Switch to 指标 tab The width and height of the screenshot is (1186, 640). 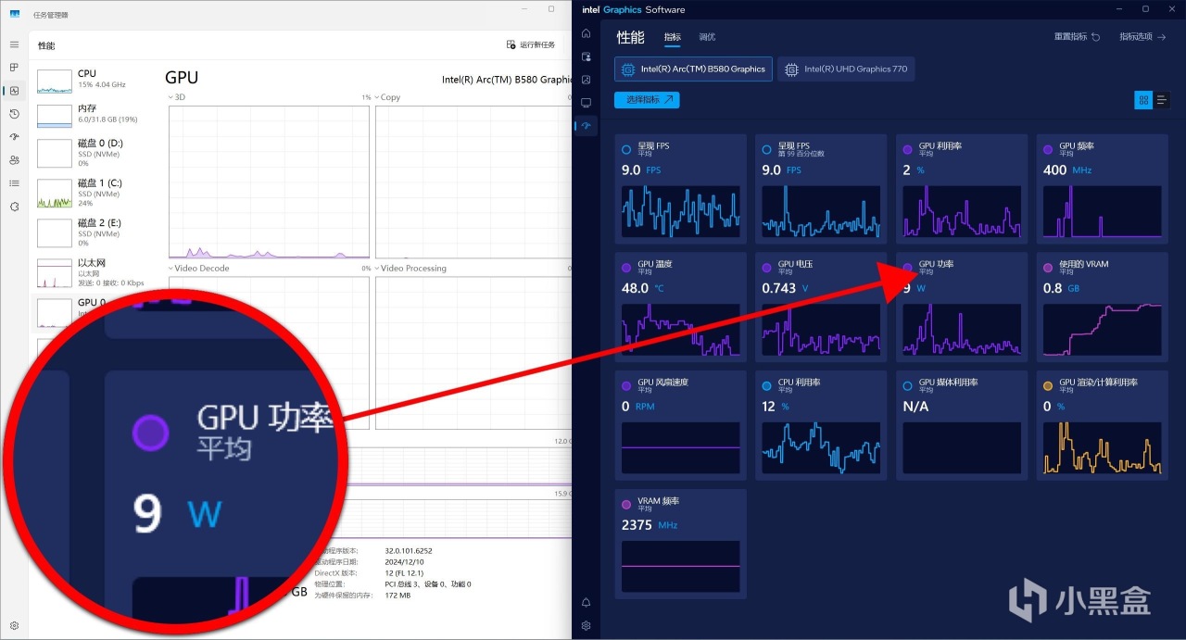tap(673, 37)
